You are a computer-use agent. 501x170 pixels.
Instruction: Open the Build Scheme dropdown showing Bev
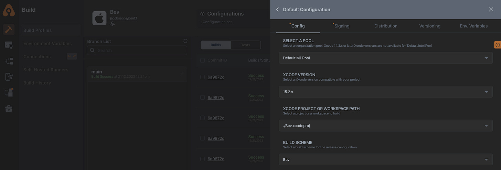[386, 159]
